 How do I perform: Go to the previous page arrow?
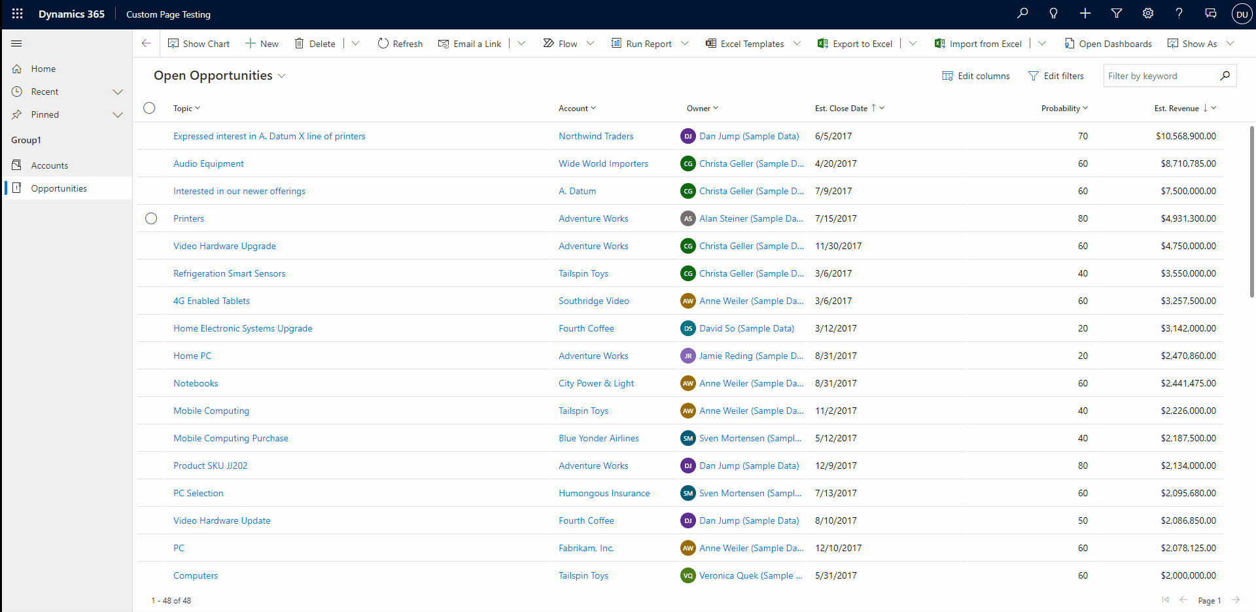click(1183, 600)
